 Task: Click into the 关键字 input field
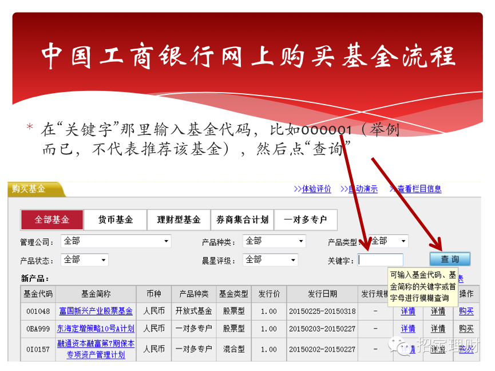[380, 260]
